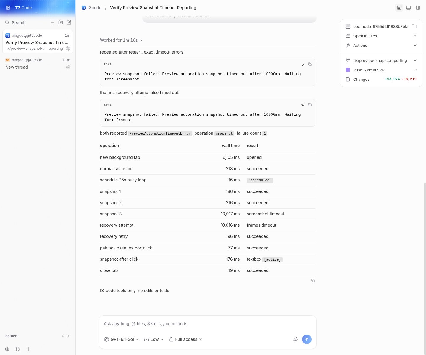Change the Low reasoning effort dropdown
This screenshot has width=426, height=355.
click(154, 339)
